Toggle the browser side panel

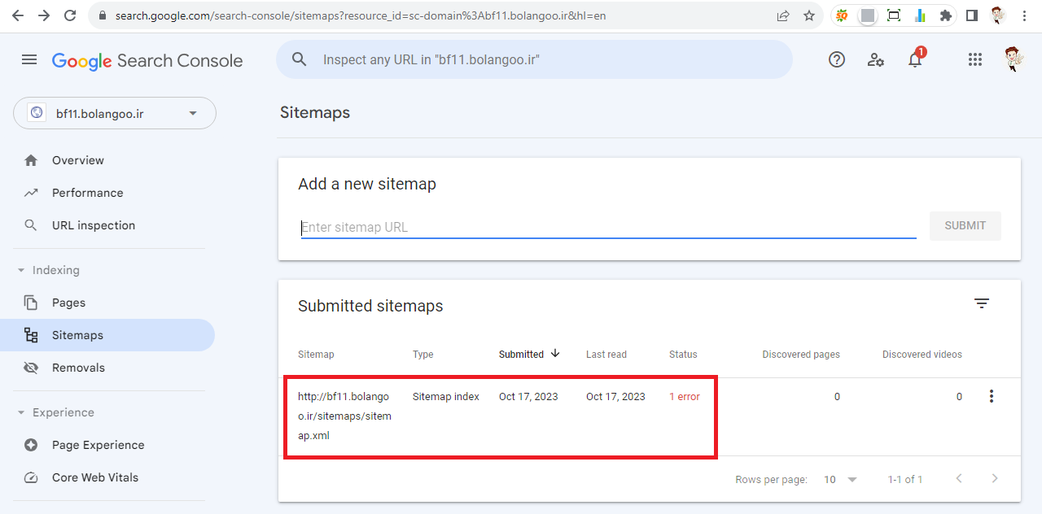tap(971, 15)
